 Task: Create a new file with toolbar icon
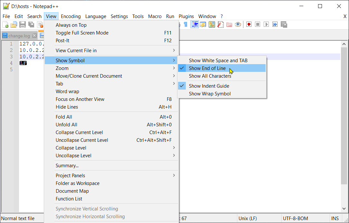click(x=5, y=24)
